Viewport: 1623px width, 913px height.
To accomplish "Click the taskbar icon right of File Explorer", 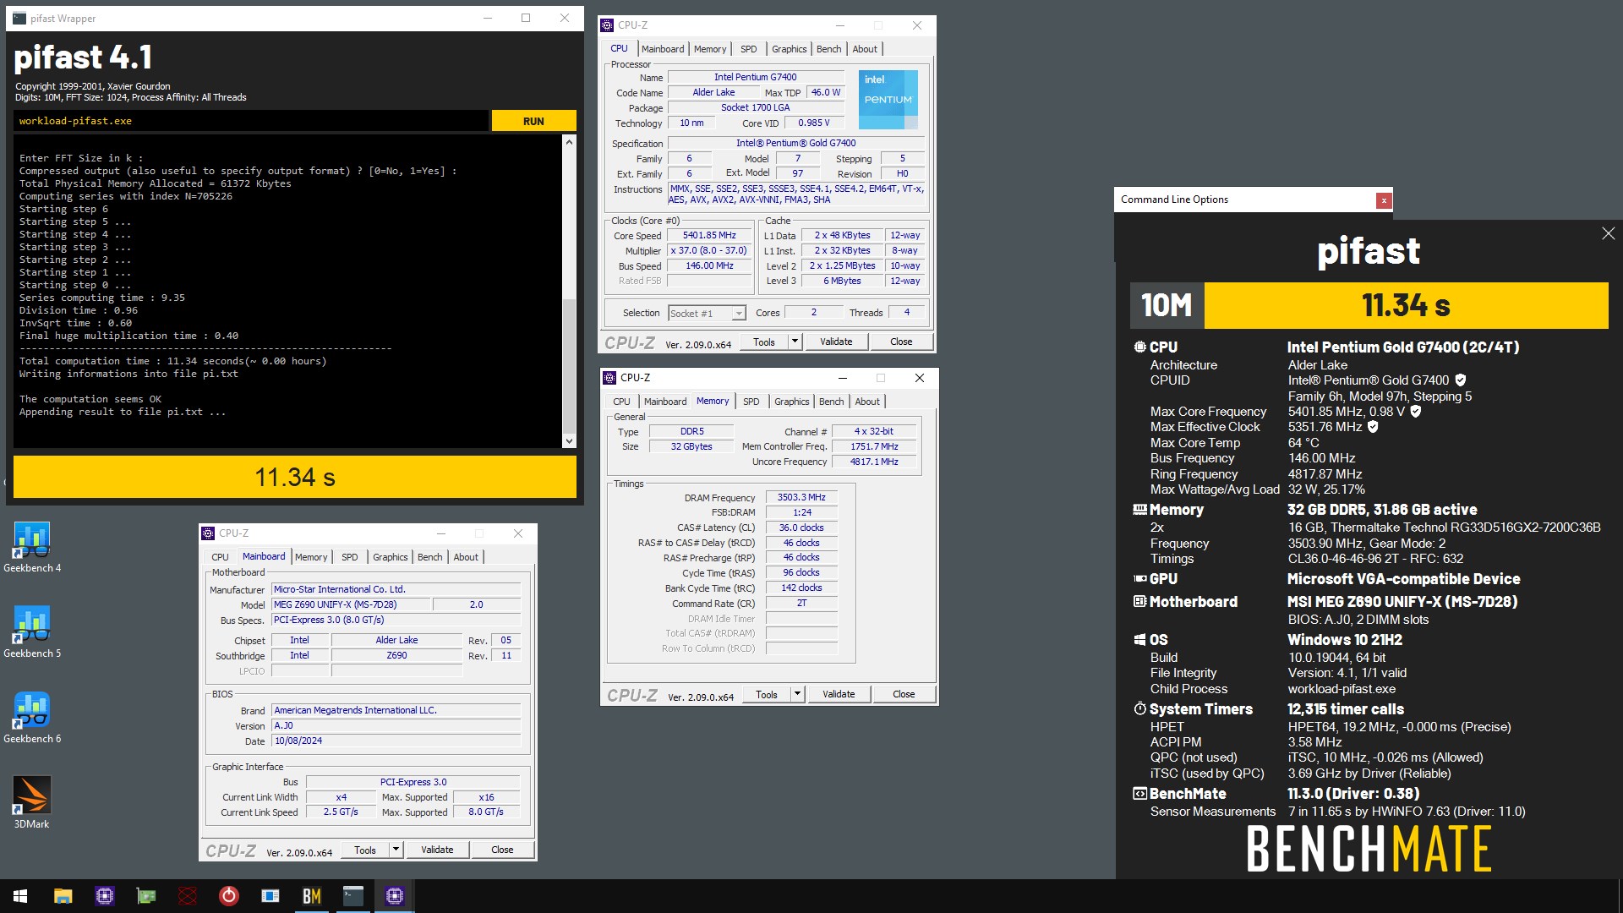I will tap(105, 896).
